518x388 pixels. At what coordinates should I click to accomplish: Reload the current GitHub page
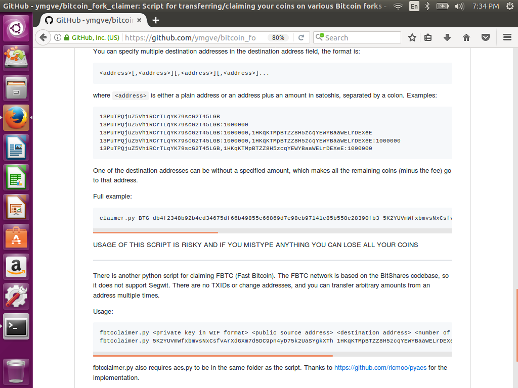pos(301,37)
